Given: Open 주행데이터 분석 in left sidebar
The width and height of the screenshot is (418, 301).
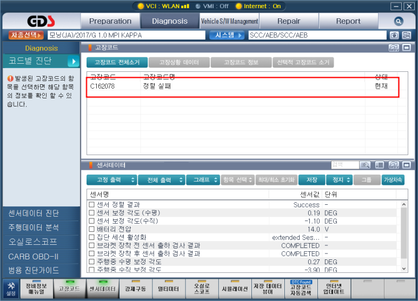Looking at the screenshot, I should [x=42, y=228].
